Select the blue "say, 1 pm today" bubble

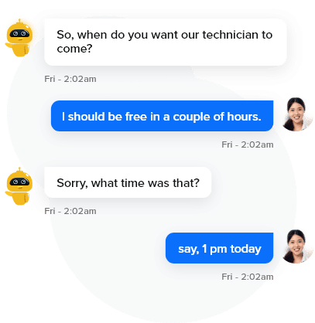coord(219,248)
